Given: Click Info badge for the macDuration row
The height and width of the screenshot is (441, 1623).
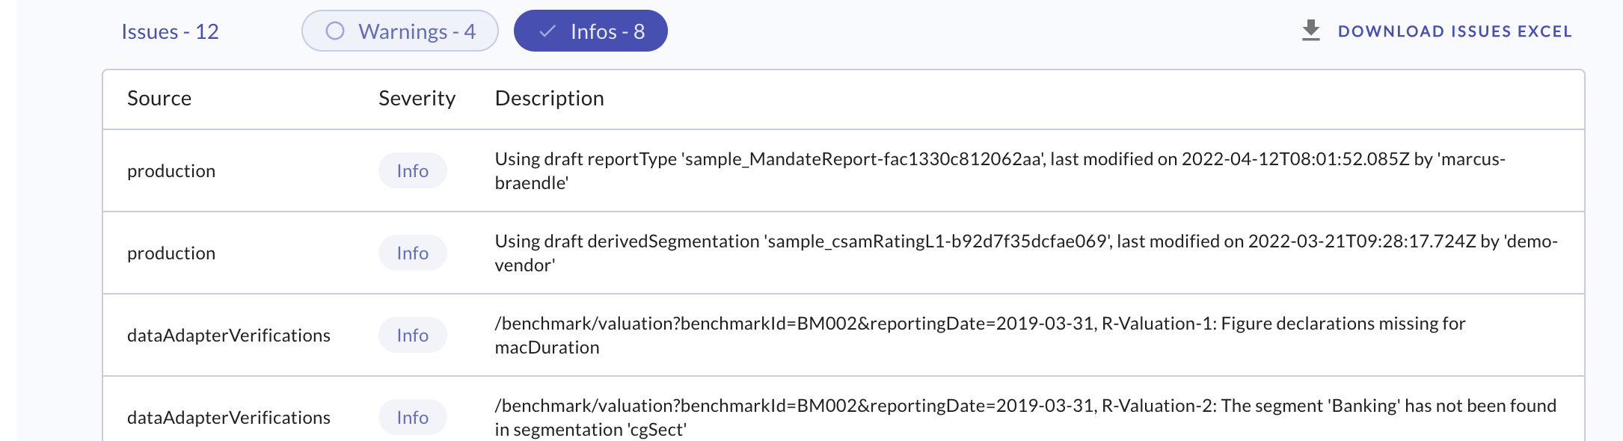Looking at the screenshot, I should 412,335.
